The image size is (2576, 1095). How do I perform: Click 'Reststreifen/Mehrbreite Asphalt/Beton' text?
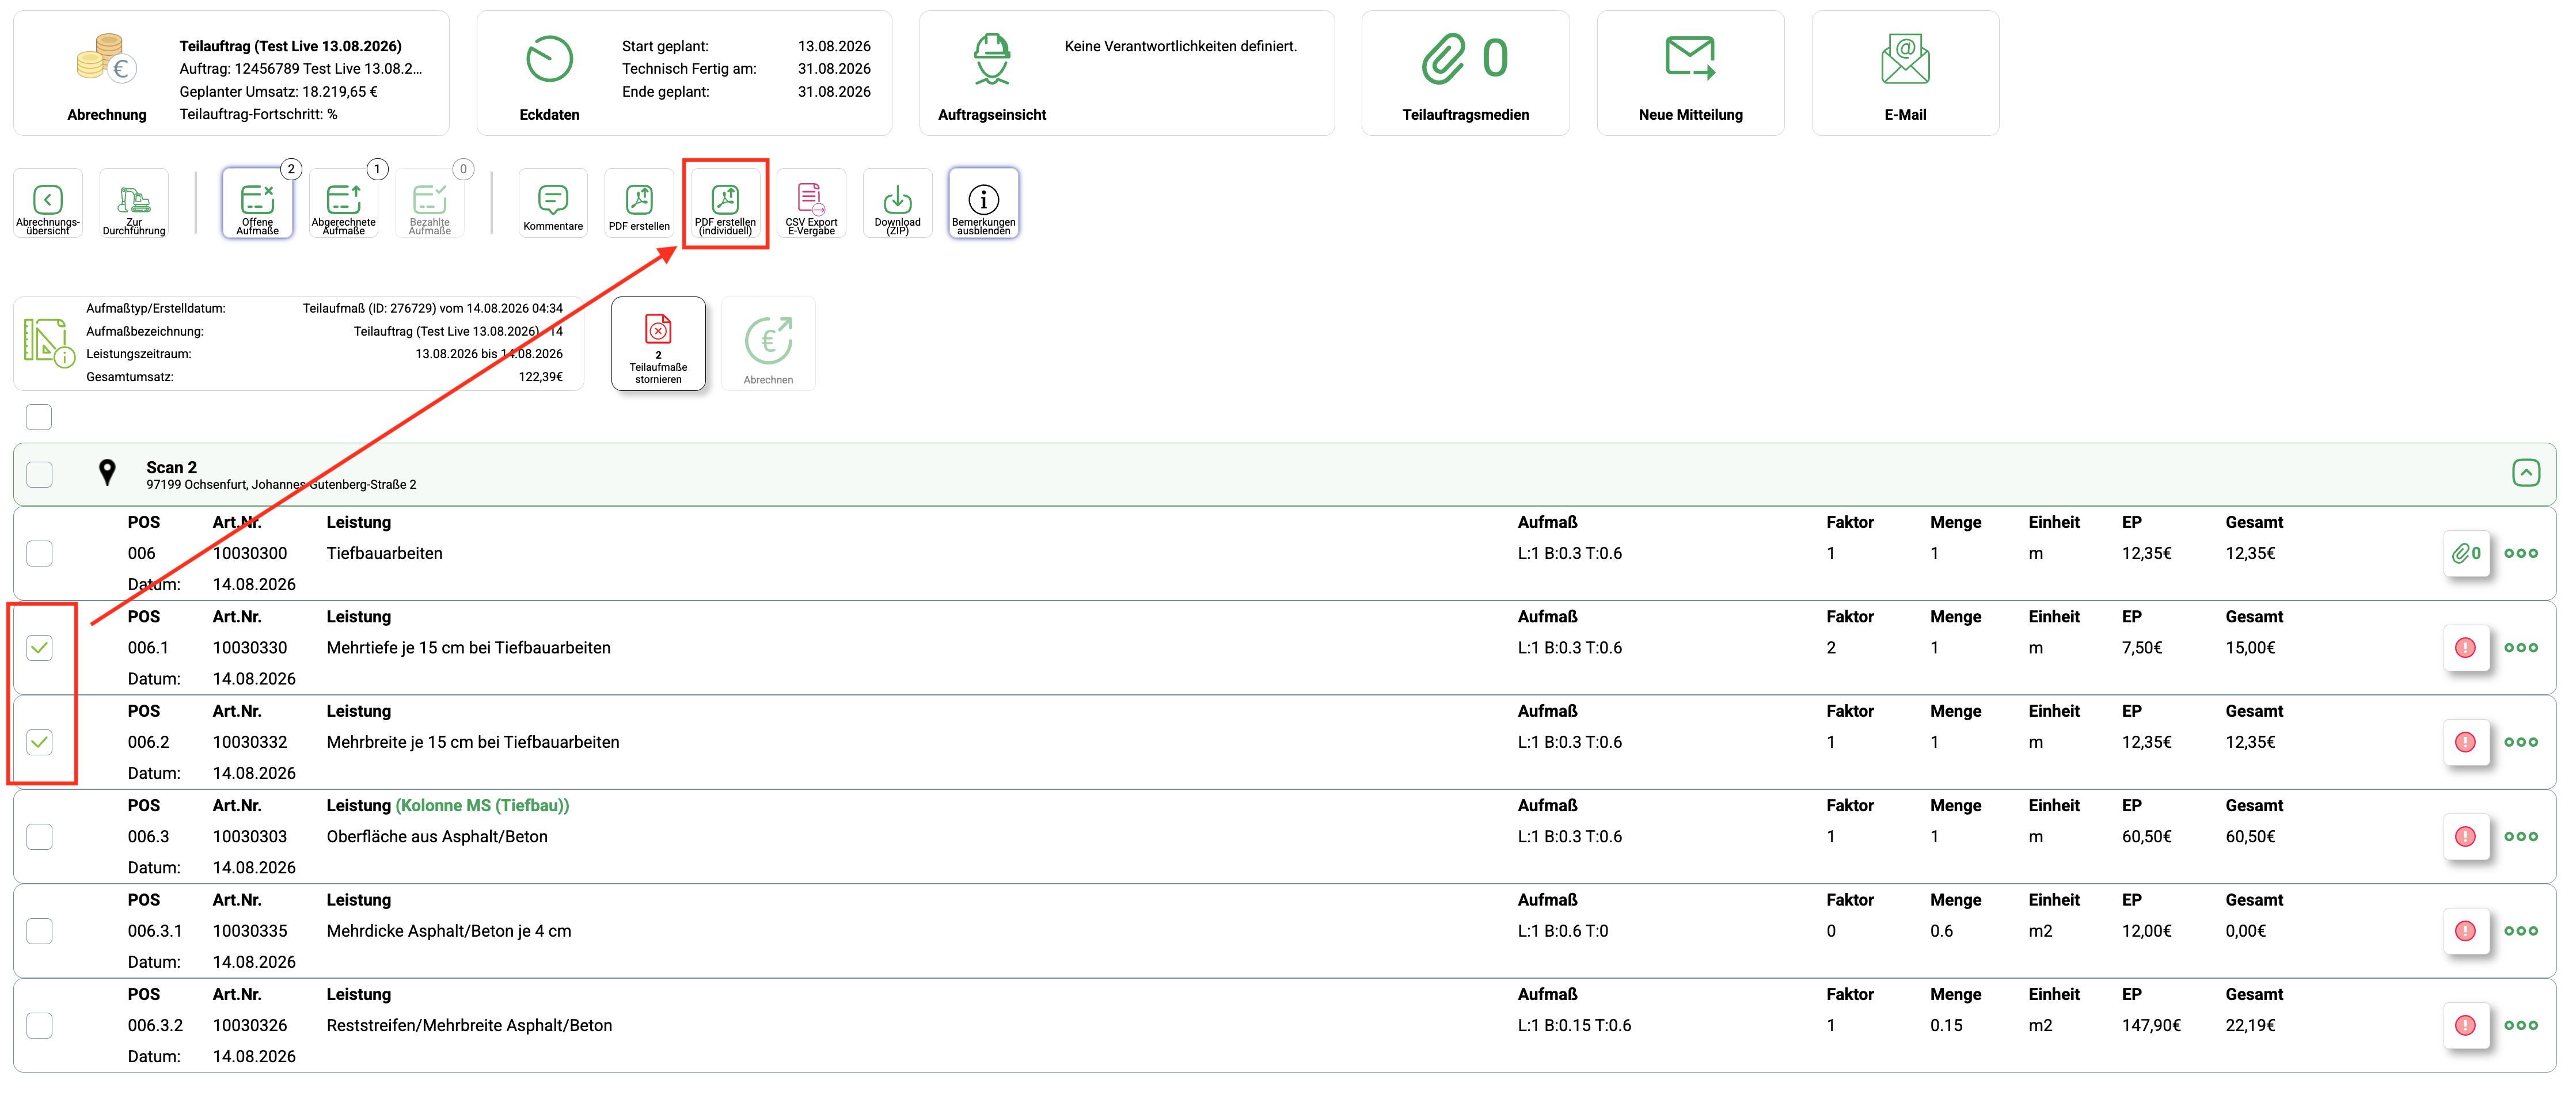point(469,1026)
